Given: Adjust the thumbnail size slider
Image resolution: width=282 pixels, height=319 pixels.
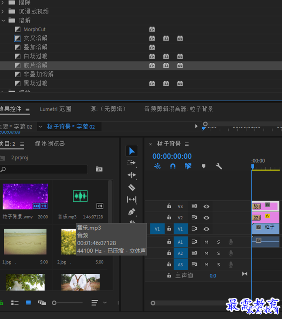Looking at the screenshot, I should click(x=54, y=303).
